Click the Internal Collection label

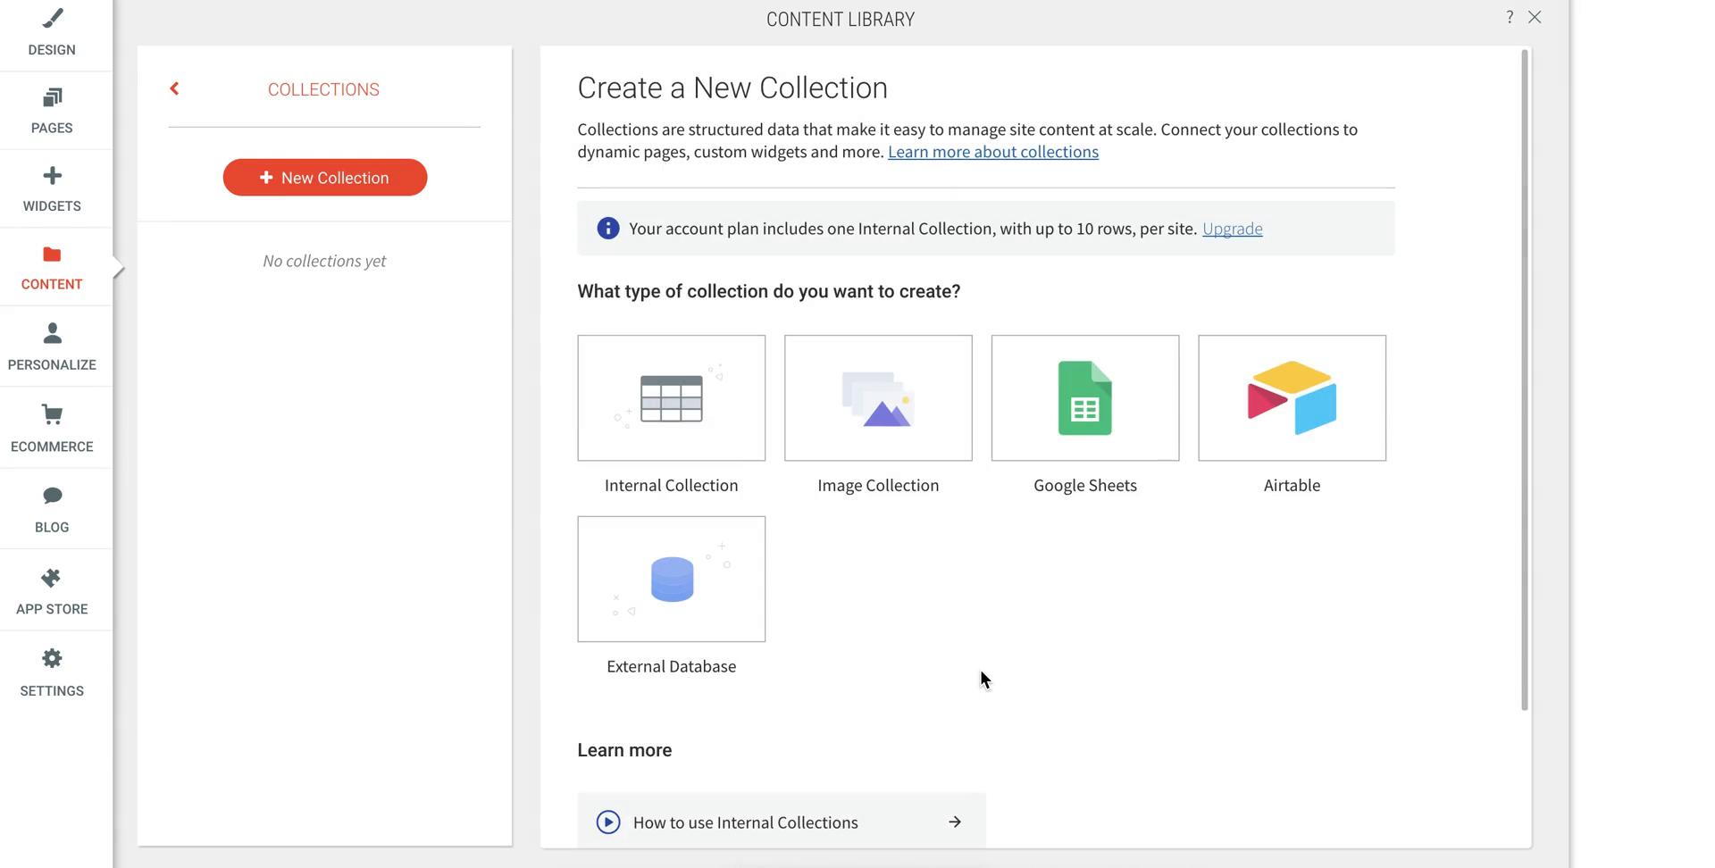coord(672,485)
